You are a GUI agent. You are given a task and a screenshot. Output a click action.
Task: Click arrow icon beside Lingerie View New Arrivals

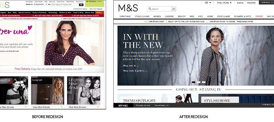pyautogui.click(x=98, y=107)
